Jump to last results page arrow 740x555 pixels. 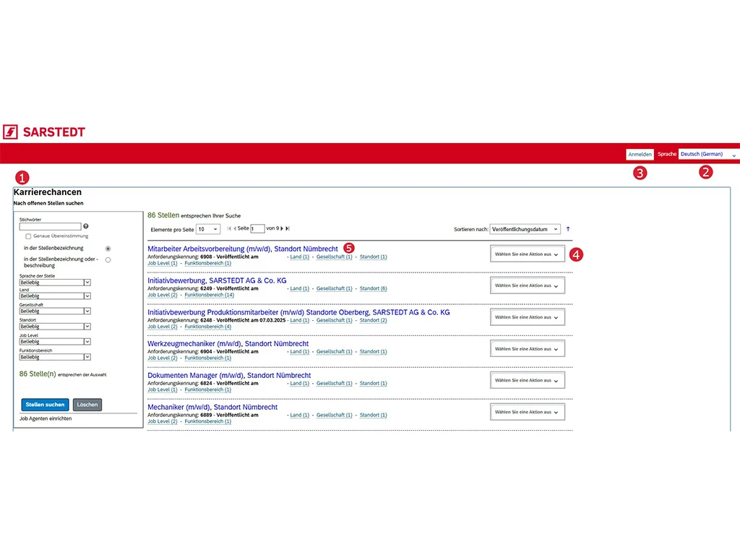pyautogui.click(x=288, y=228)
